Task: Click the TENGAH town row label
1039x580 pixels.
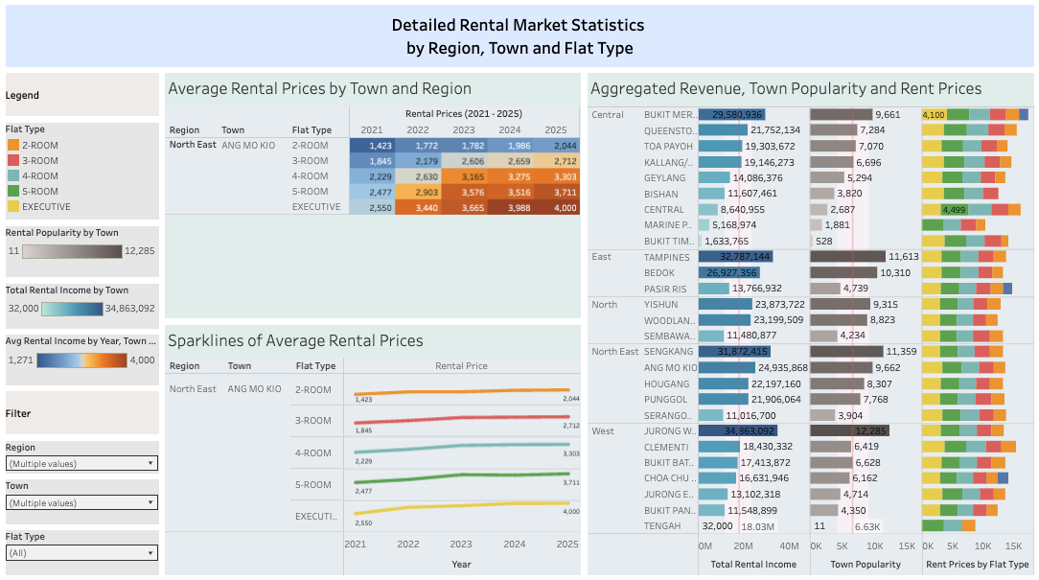Action: tap(662, 525)
